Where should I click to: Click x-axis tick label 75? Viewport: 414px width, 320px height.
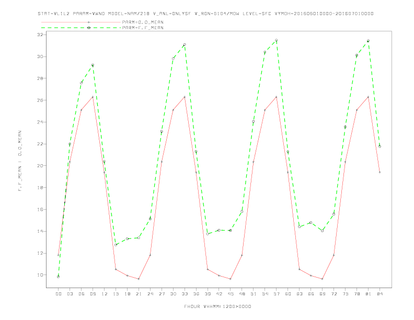[346, 294]
